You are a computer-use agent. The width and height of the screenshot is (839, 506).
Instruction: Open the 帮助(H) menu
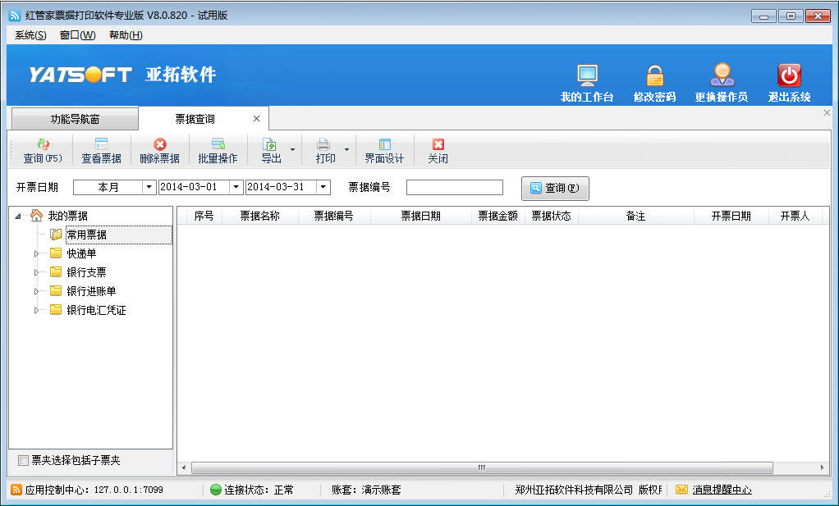coord(126,35)
